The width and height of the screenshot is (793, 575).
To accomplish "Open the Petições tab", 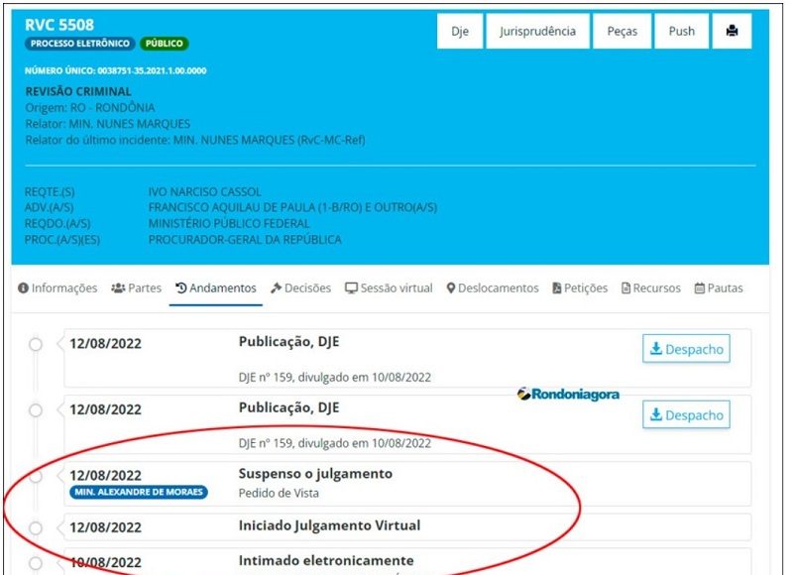I will tap(580, 288).
